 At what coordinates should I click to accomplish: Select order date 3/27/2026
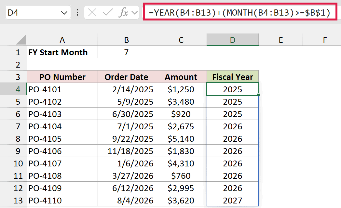126,175
